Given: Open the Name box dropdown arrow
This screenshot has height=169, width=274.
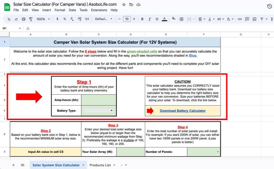Looking at the screenshot, I should 20,28.
